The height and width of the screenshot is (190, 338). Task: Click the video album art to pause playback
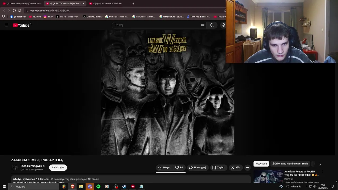click(167, 93)
